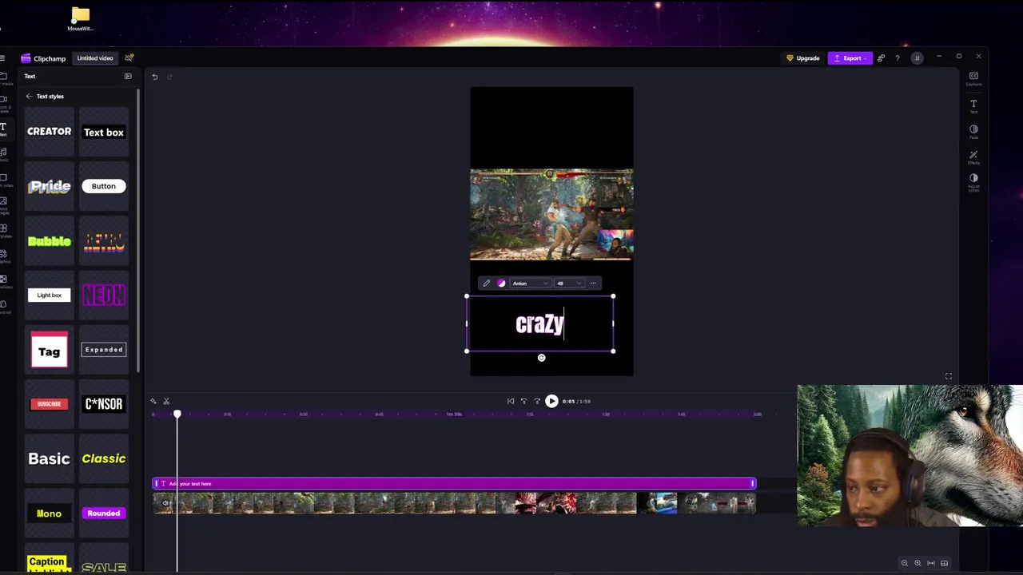
Task: Select the Stock images sidebar tab
Action: (x=3, y=204)
